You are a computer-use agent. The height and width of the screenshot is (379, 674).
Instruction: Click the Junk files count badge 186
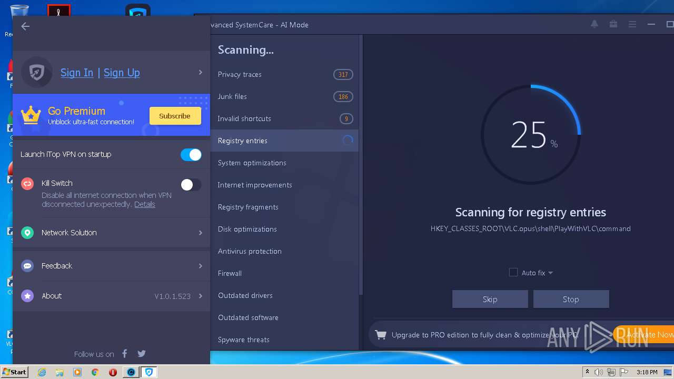(343, 97)
